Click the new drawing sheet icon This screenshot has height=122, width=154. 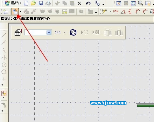pos(6,11)
